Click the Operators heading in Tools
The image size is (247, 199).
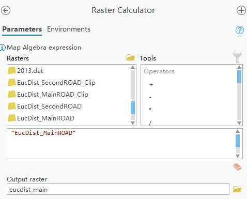[159, 71]
